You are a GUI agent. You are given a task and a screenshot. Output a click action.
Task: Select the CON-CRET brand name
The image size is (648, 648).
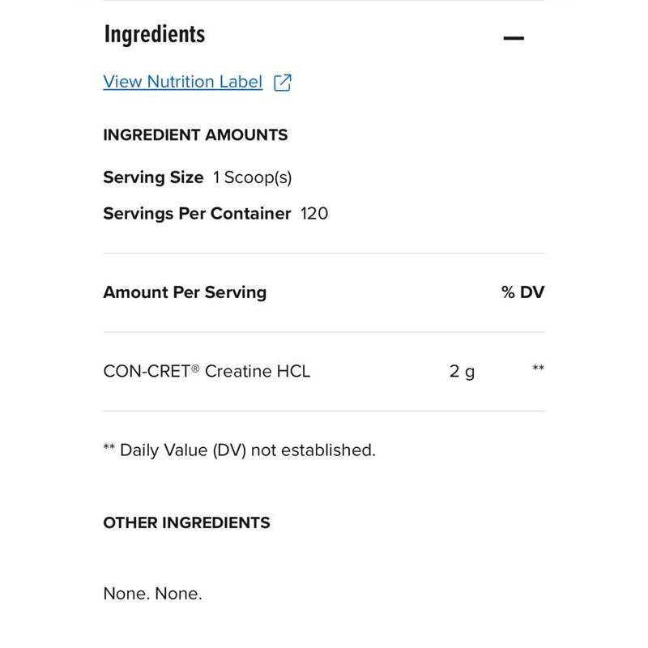[x=147, y=371]
